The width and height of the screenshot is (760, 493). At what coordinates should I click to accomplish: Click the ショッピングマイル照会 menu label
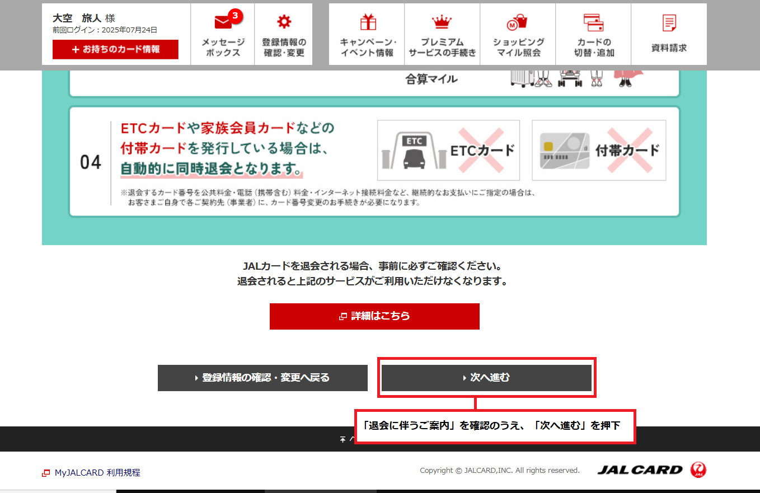[518, 48]
